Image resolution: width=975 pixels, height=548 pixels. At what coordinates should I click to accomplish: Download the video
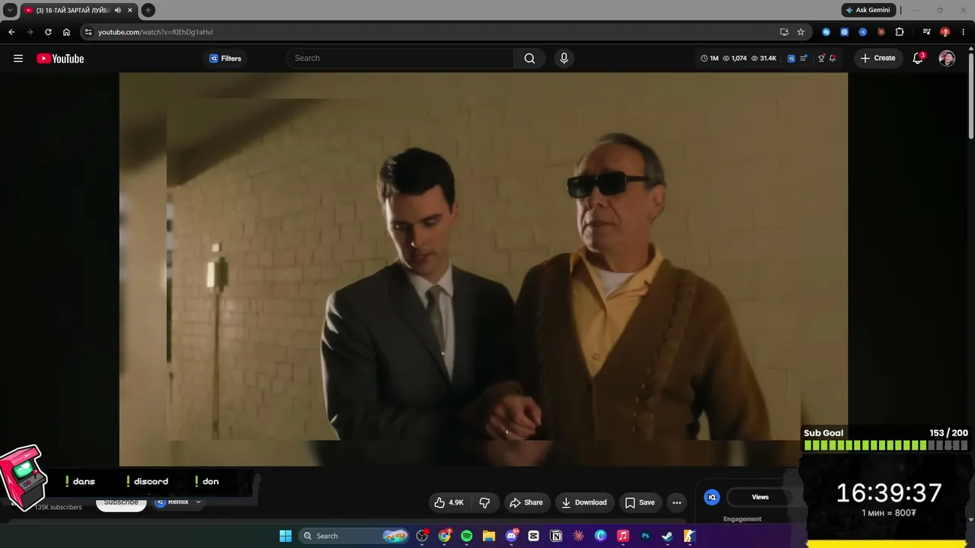pos(584,502)
